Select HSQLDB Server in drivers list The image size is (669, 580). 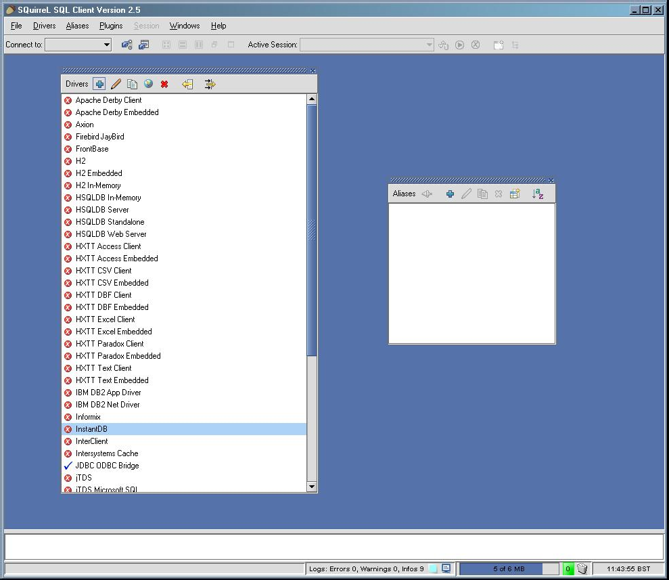[x=102, y=210]
